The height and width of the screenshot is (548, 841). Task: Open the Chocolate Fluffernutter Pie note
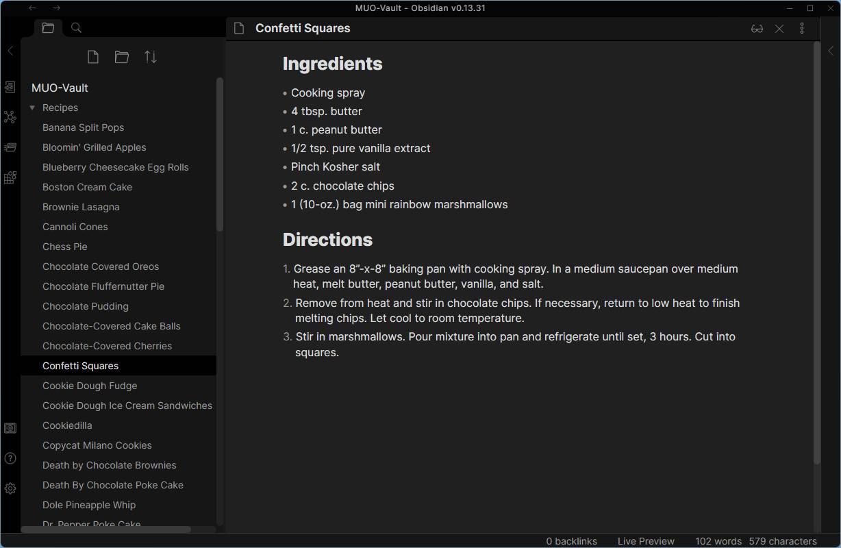(x=118, y=286)
